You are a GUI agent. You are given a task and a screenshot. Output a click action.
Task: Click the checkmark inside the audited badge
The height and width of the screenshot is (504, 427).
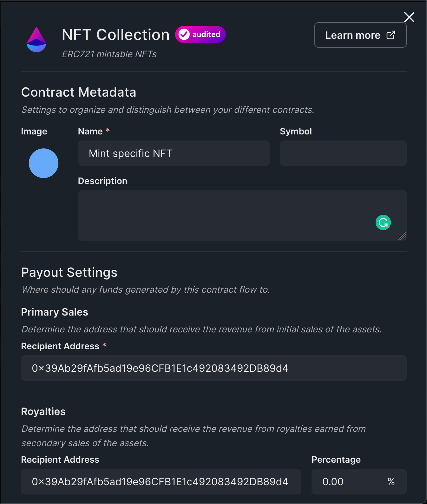[x=184, y=34]
